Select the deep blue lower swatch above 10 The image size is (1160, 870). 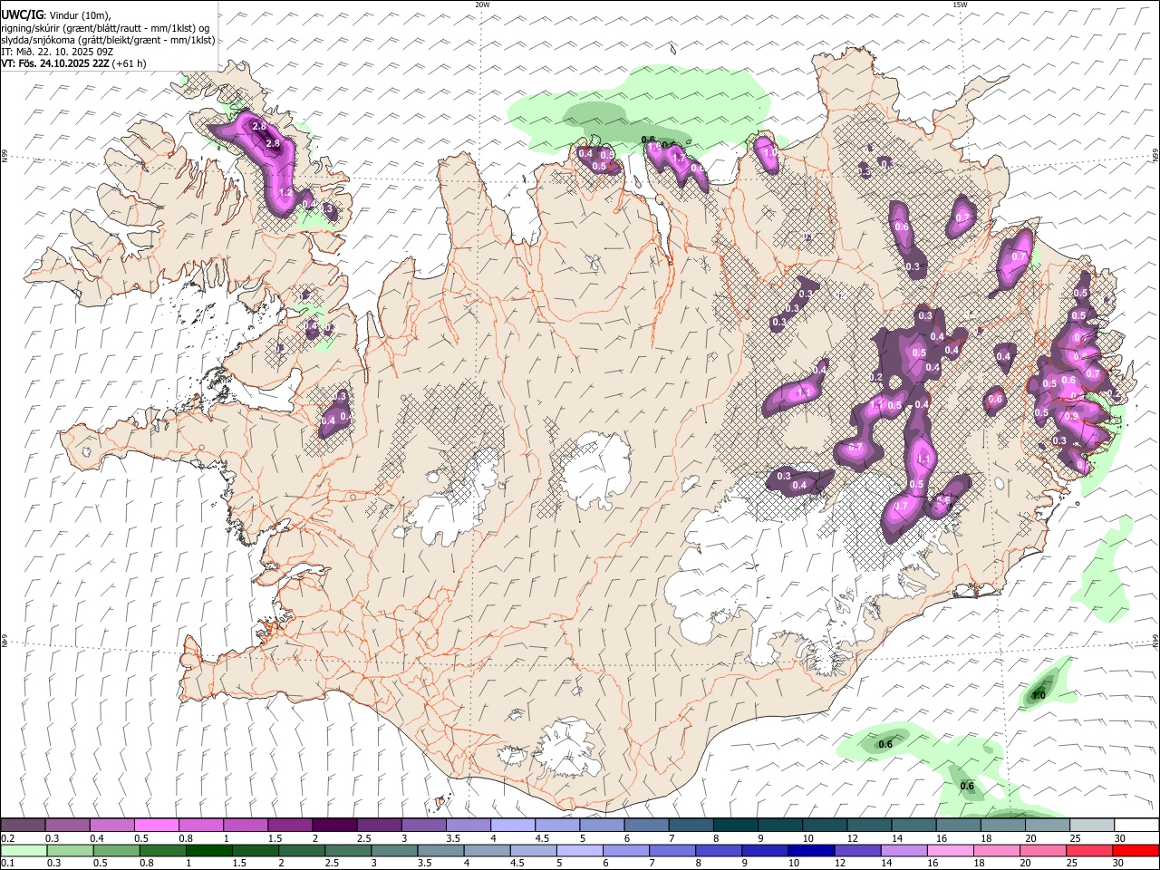(x=810, y=850)
